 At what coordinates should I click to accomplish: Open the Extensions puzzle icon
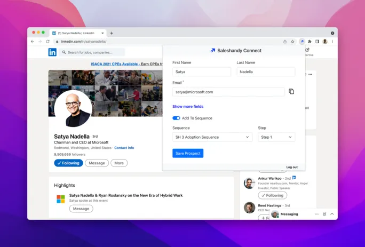(310, 42)
